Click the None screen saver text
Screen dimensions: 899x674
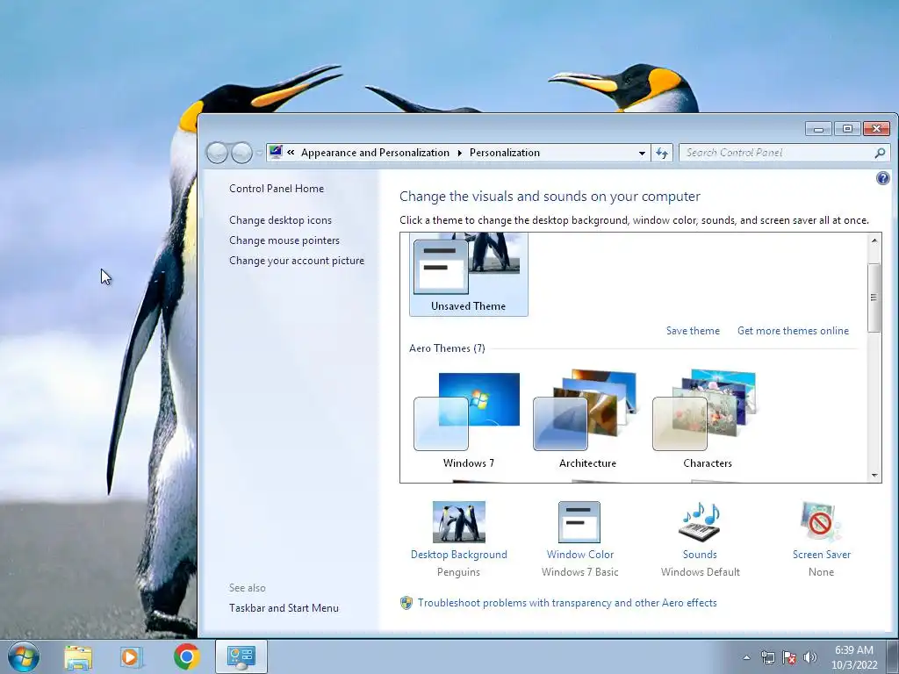pos(821,572)
